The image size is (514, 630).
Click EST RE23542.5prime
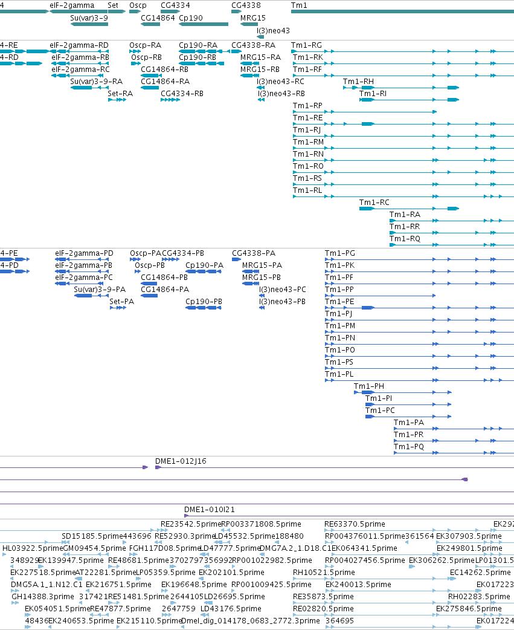[191, 524]
